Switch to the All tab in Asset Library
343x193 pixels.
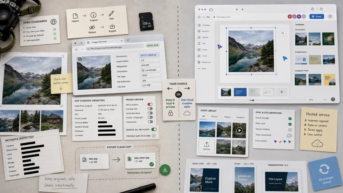203,116
